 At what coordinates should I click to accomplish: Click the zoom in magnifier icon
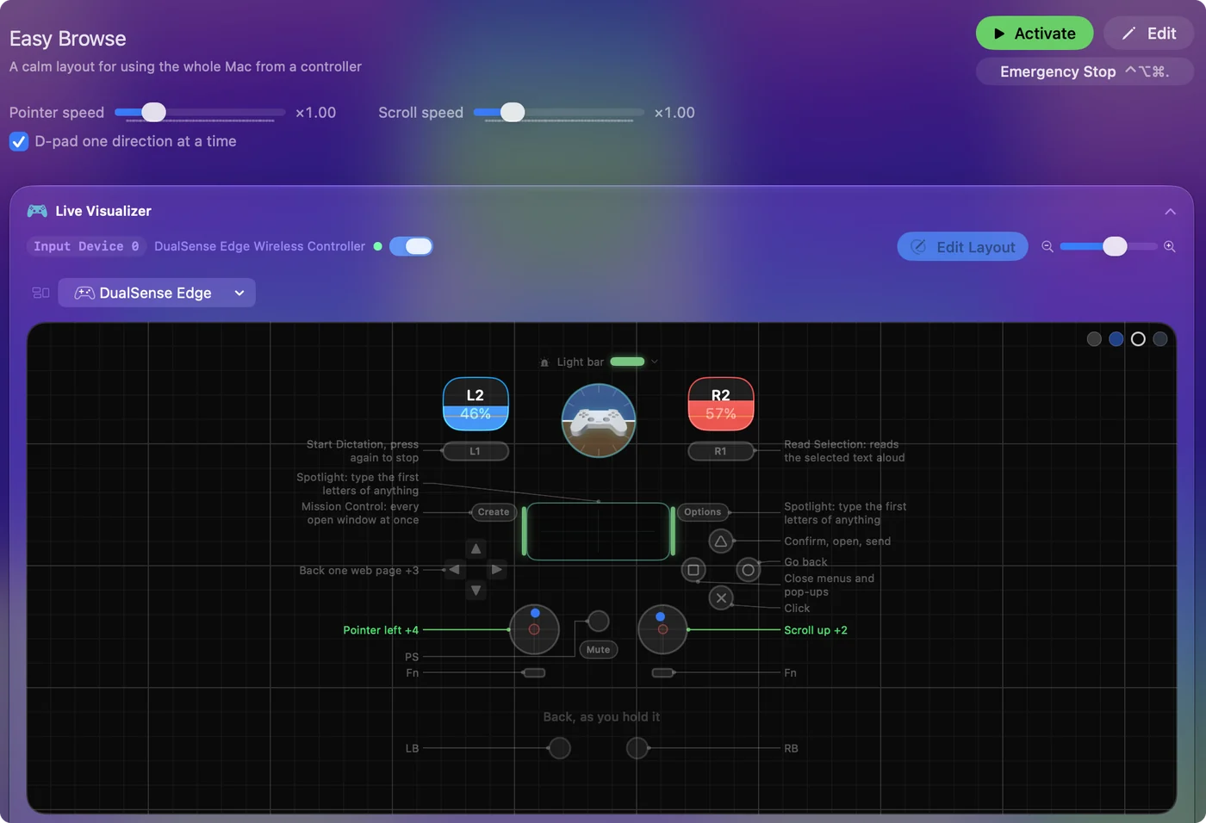point(1170,246)
